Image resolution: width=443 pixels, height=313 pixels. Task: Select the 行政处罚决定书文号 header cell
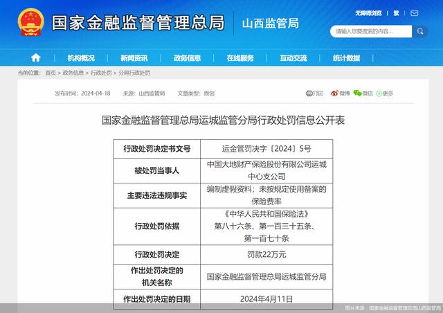tap(157, 149)
